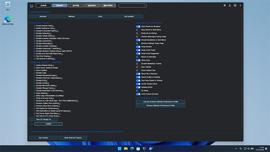Screen dimensions: 270x152
Task: Open the Windows Start menu
Action: (120, 148)
